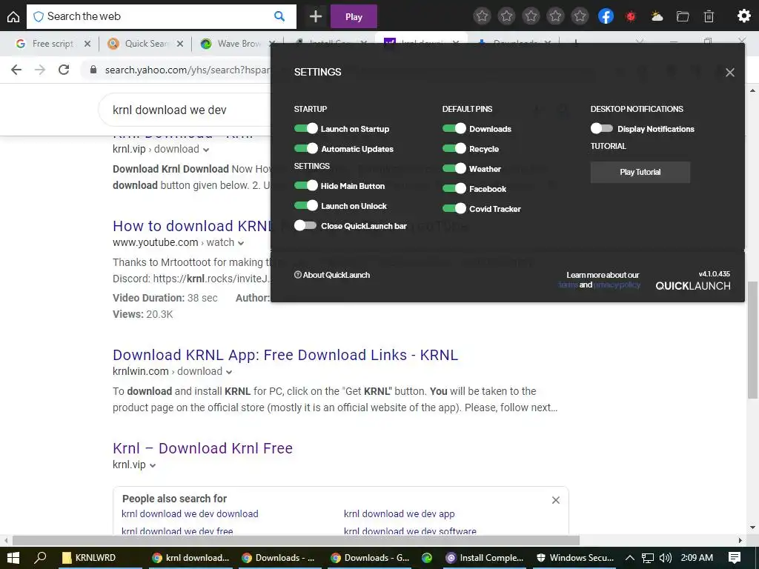This screenshot has height=569, width=759.
Task: Expand krnl.vip download result dropdown arrow
Action: [x=206, y=150]
